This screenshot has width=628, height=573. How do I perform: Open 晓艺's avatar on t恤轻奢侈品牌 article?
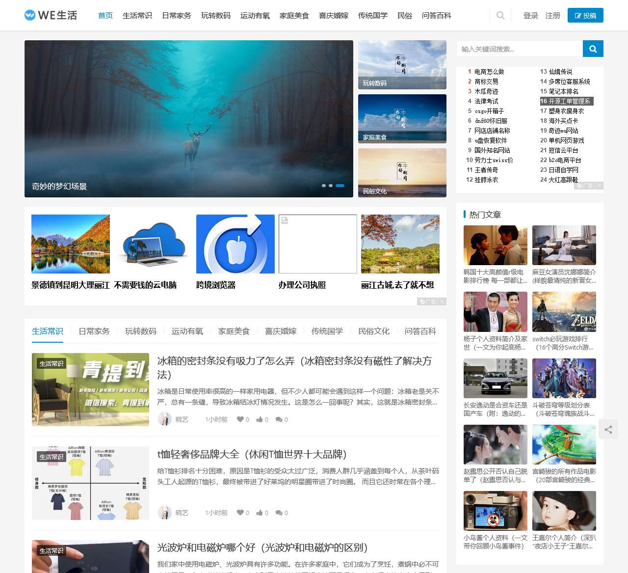click(x=164, y=513)
